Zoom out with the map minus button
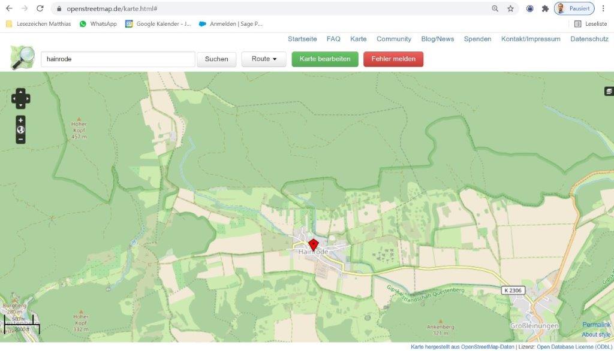Screen dimensions: 614x351 click(x=20, y=139)
